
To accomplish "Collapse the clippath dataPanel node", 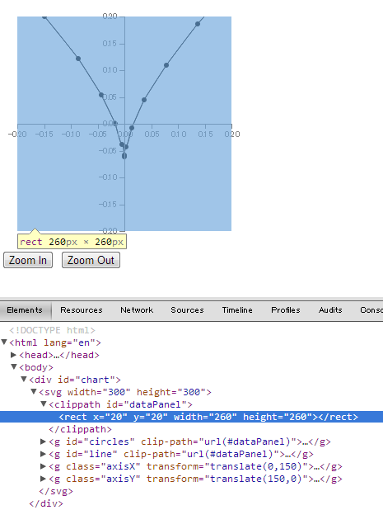I will click(x=44, y=404).
